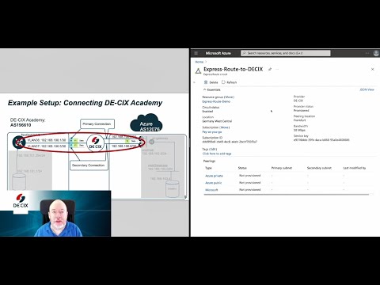Click the ExpressRoute circuit triangle icon
The image size is (380, 285).
198,71
